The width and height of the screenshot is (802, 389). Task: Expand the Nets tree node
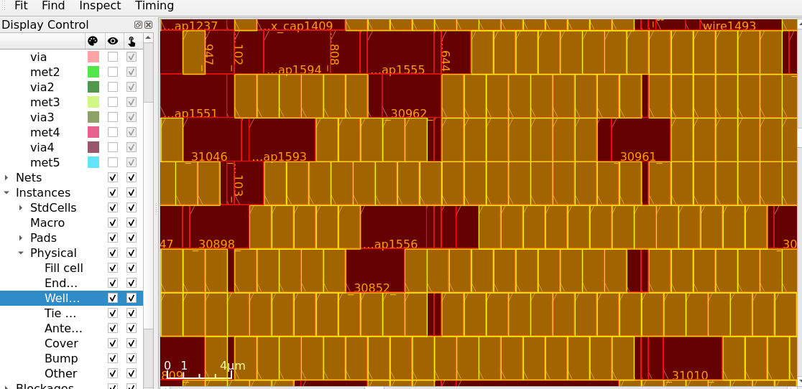[6, 178]
